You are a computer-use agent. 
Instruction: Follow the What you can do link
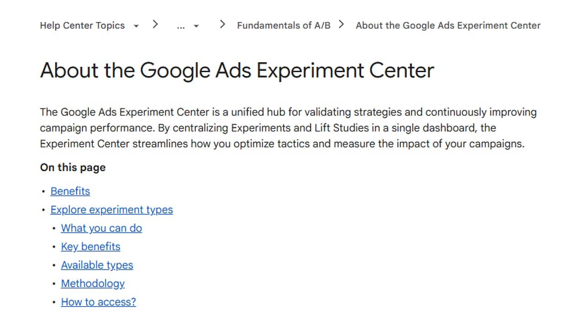pyautogui.click(x=101, y=228)
